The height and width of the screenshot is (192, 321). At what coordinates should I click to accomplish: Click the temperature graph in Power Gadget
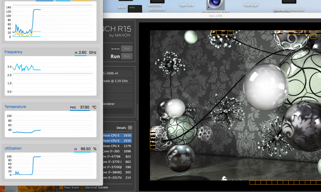tap(51, 124)
